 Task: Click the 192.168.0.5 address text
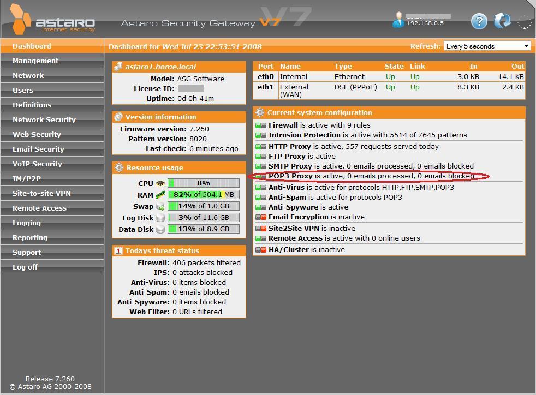coord(425,23)
